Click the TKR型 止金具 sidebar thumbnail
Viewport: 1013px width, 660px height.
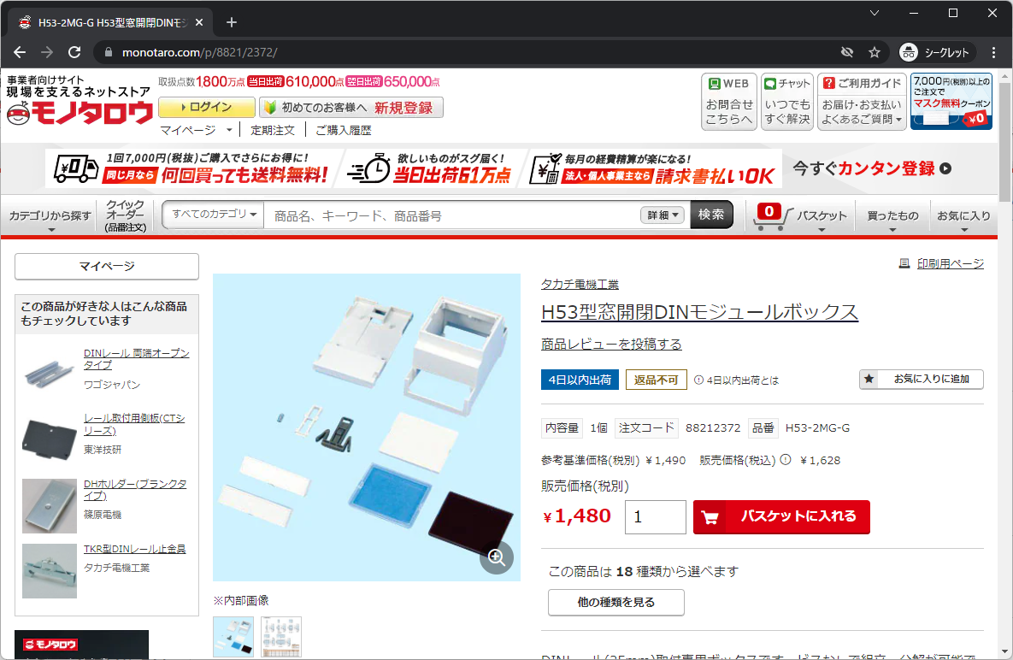(49, 571)
